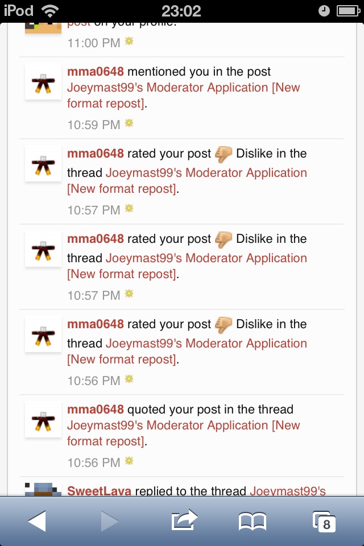Click the star icon beside 11:00 PM

click(x=129, y=42)
